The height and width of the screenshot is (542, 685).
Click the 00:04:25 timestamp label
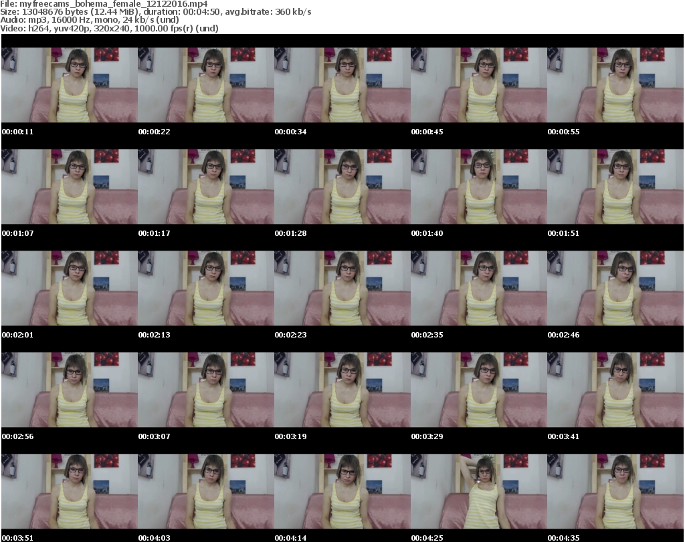coord(427,538)
